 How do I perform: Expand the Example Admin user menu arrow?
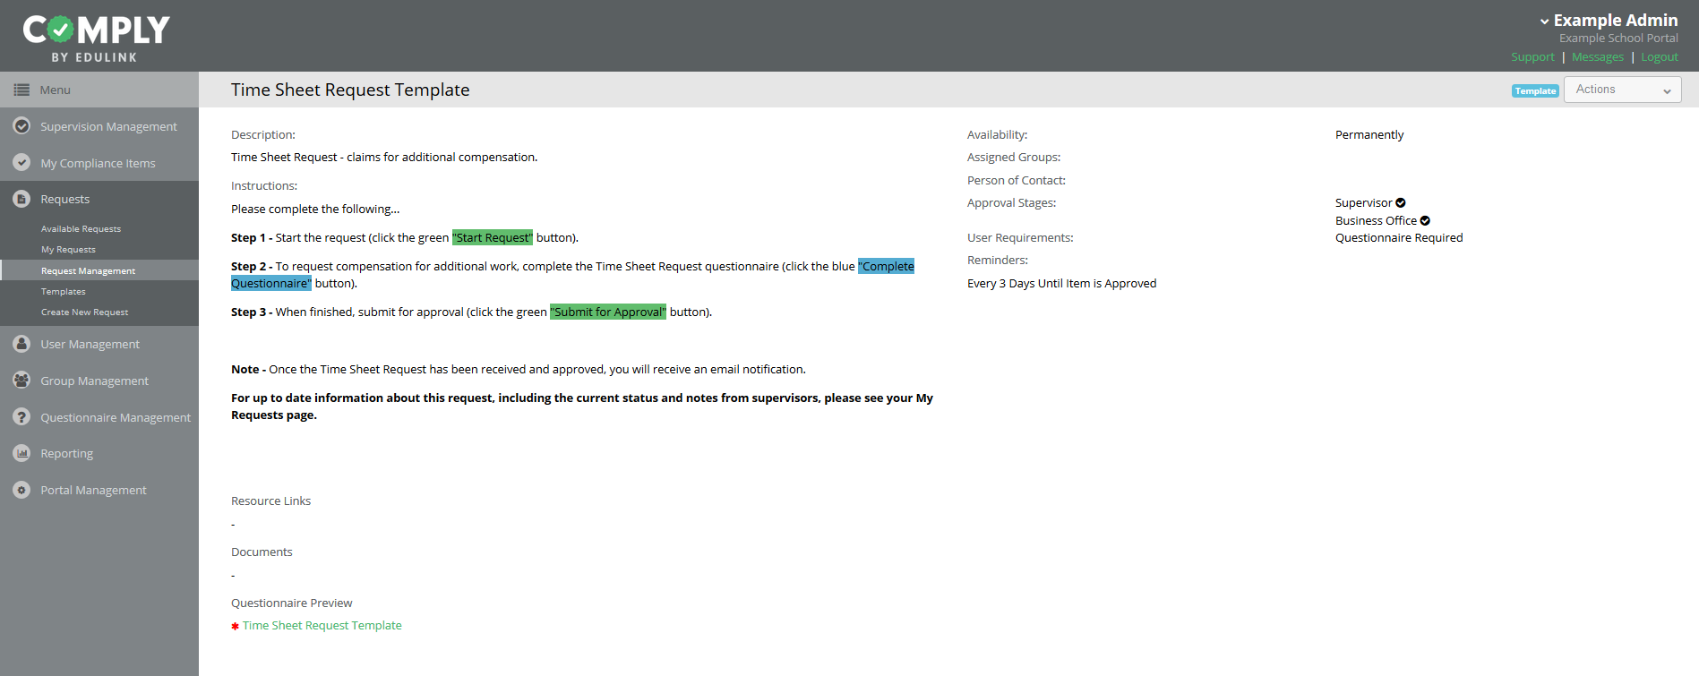point(1544,21)
